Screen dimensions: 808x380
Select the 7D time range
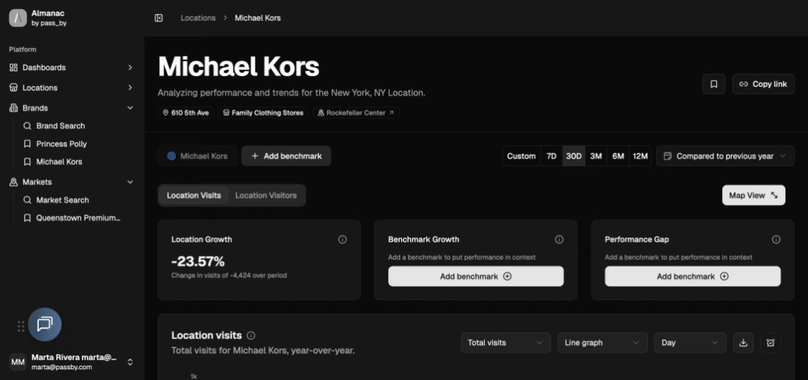click(x=551, y=156)
